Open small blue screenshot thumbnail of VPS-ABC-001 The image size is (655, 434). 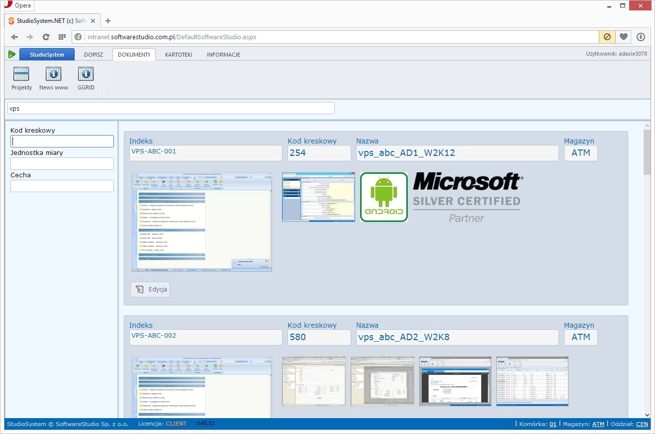(318, 197)
